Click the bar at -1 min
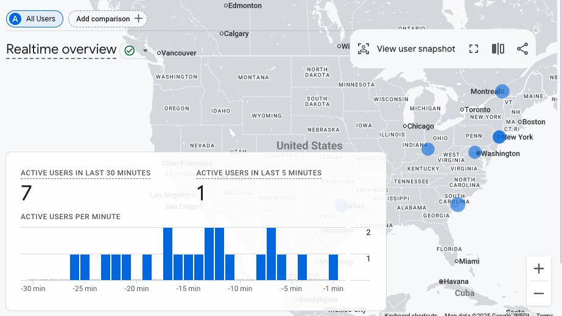Viewport: 562px width, 316px height. [333, 267]
